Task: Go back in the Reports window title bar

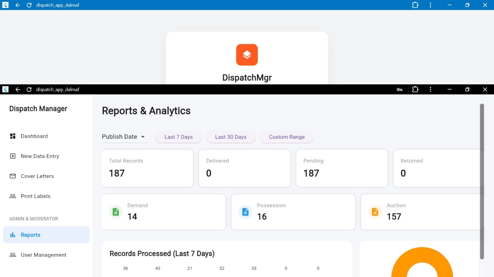Action: pyautogui.click(x=18, y=89)
